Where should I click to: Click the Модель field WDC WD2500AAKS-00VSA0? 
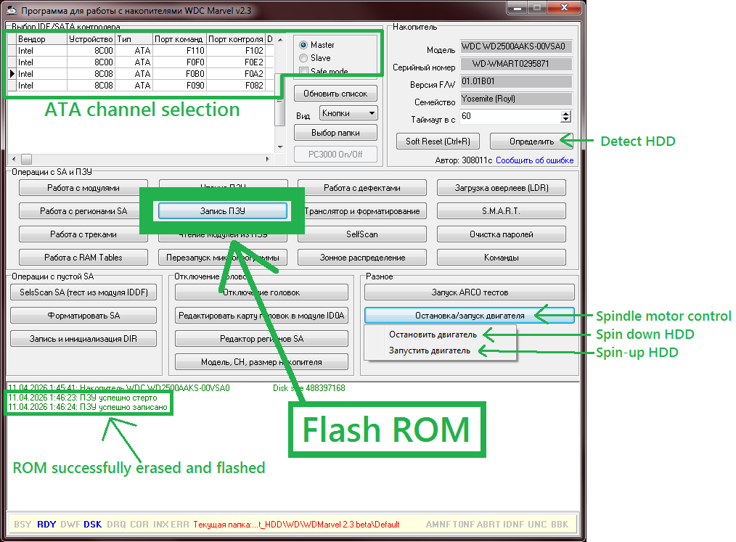coord(516,46)
